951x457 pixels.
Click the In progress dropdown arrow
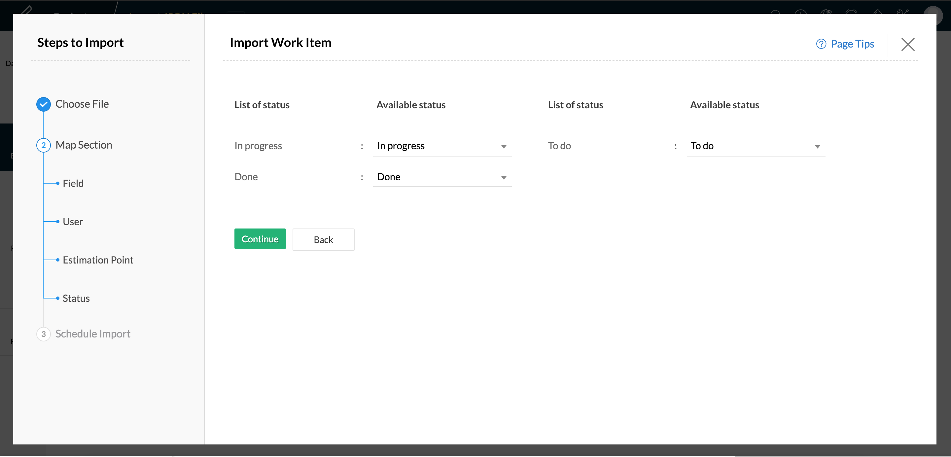(504, 147)
